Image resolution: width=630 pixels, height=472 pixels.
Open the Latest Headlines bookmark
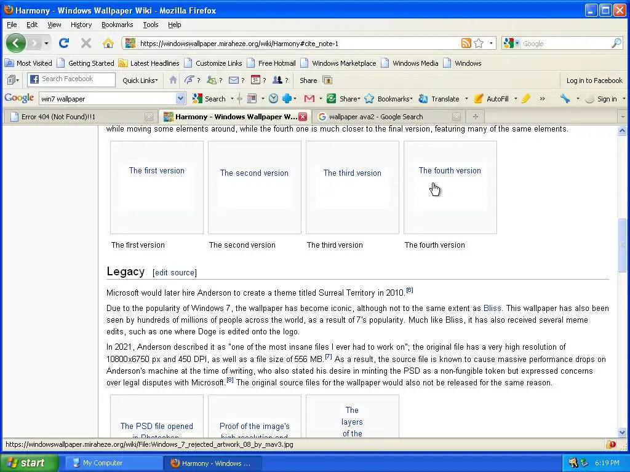[x=149, y=63]
